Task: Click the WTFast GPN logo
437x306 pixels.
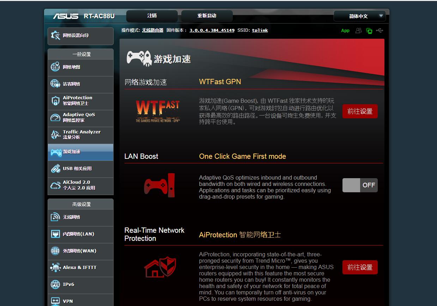Action: tap(158, 111)
